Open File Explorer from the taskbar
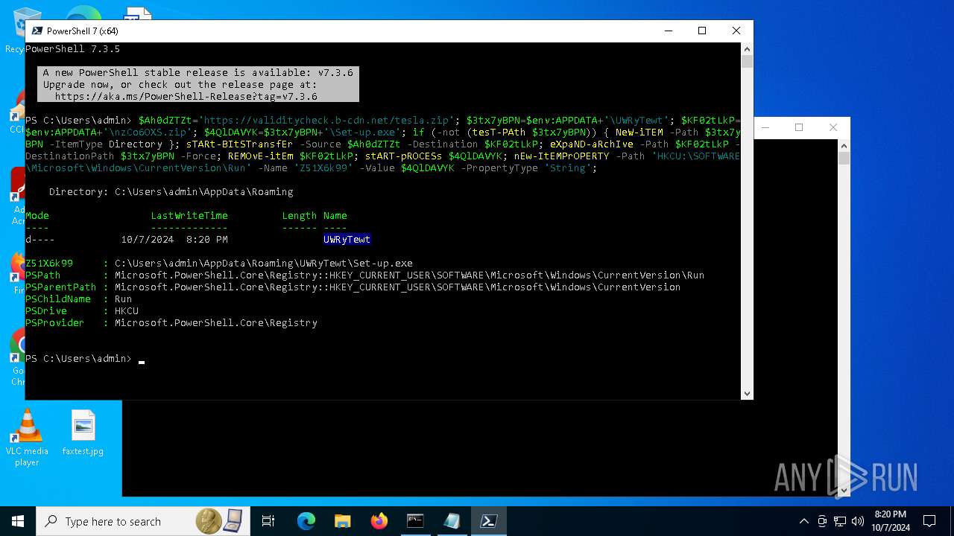Image resolution: width=954 pixels, height=536 pixels. [x=342, y=521]
